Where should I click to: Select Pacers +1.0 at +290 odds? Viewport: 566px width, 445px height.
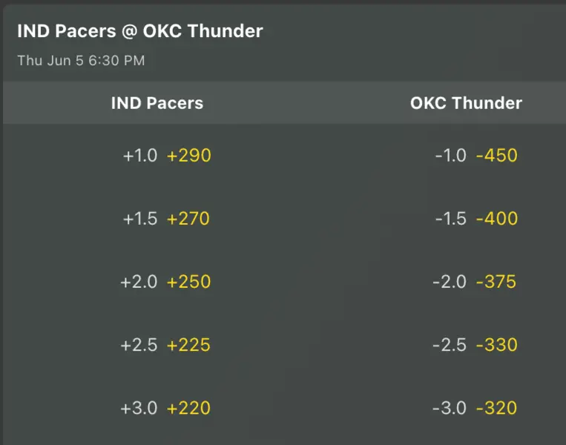[x=167, y=156]
